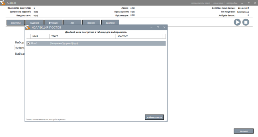Uncheck the Пост1 checkbox
The width and height of the screenshot is (258, 137).
[x=29, y=43]
